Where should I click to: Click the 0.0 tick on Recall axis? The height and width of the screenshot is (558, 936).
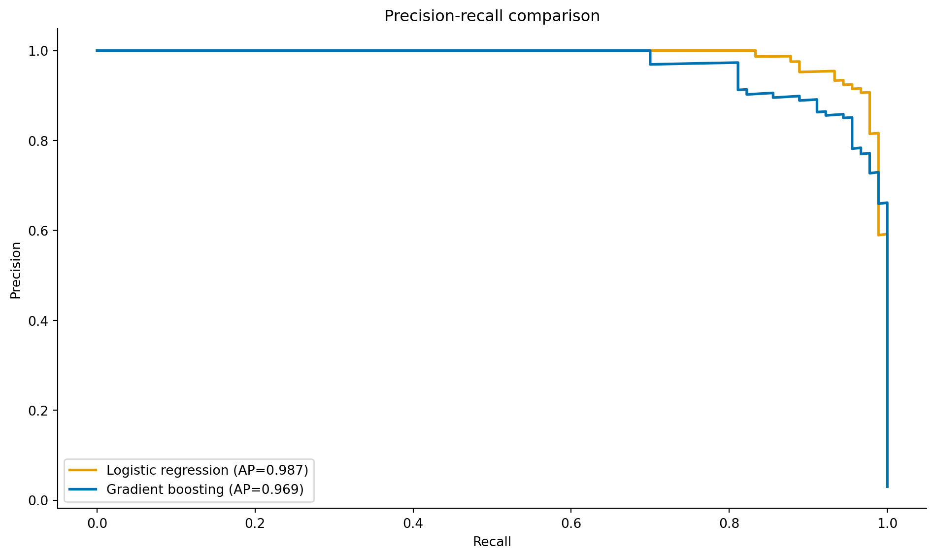click(x=97, y=523)
